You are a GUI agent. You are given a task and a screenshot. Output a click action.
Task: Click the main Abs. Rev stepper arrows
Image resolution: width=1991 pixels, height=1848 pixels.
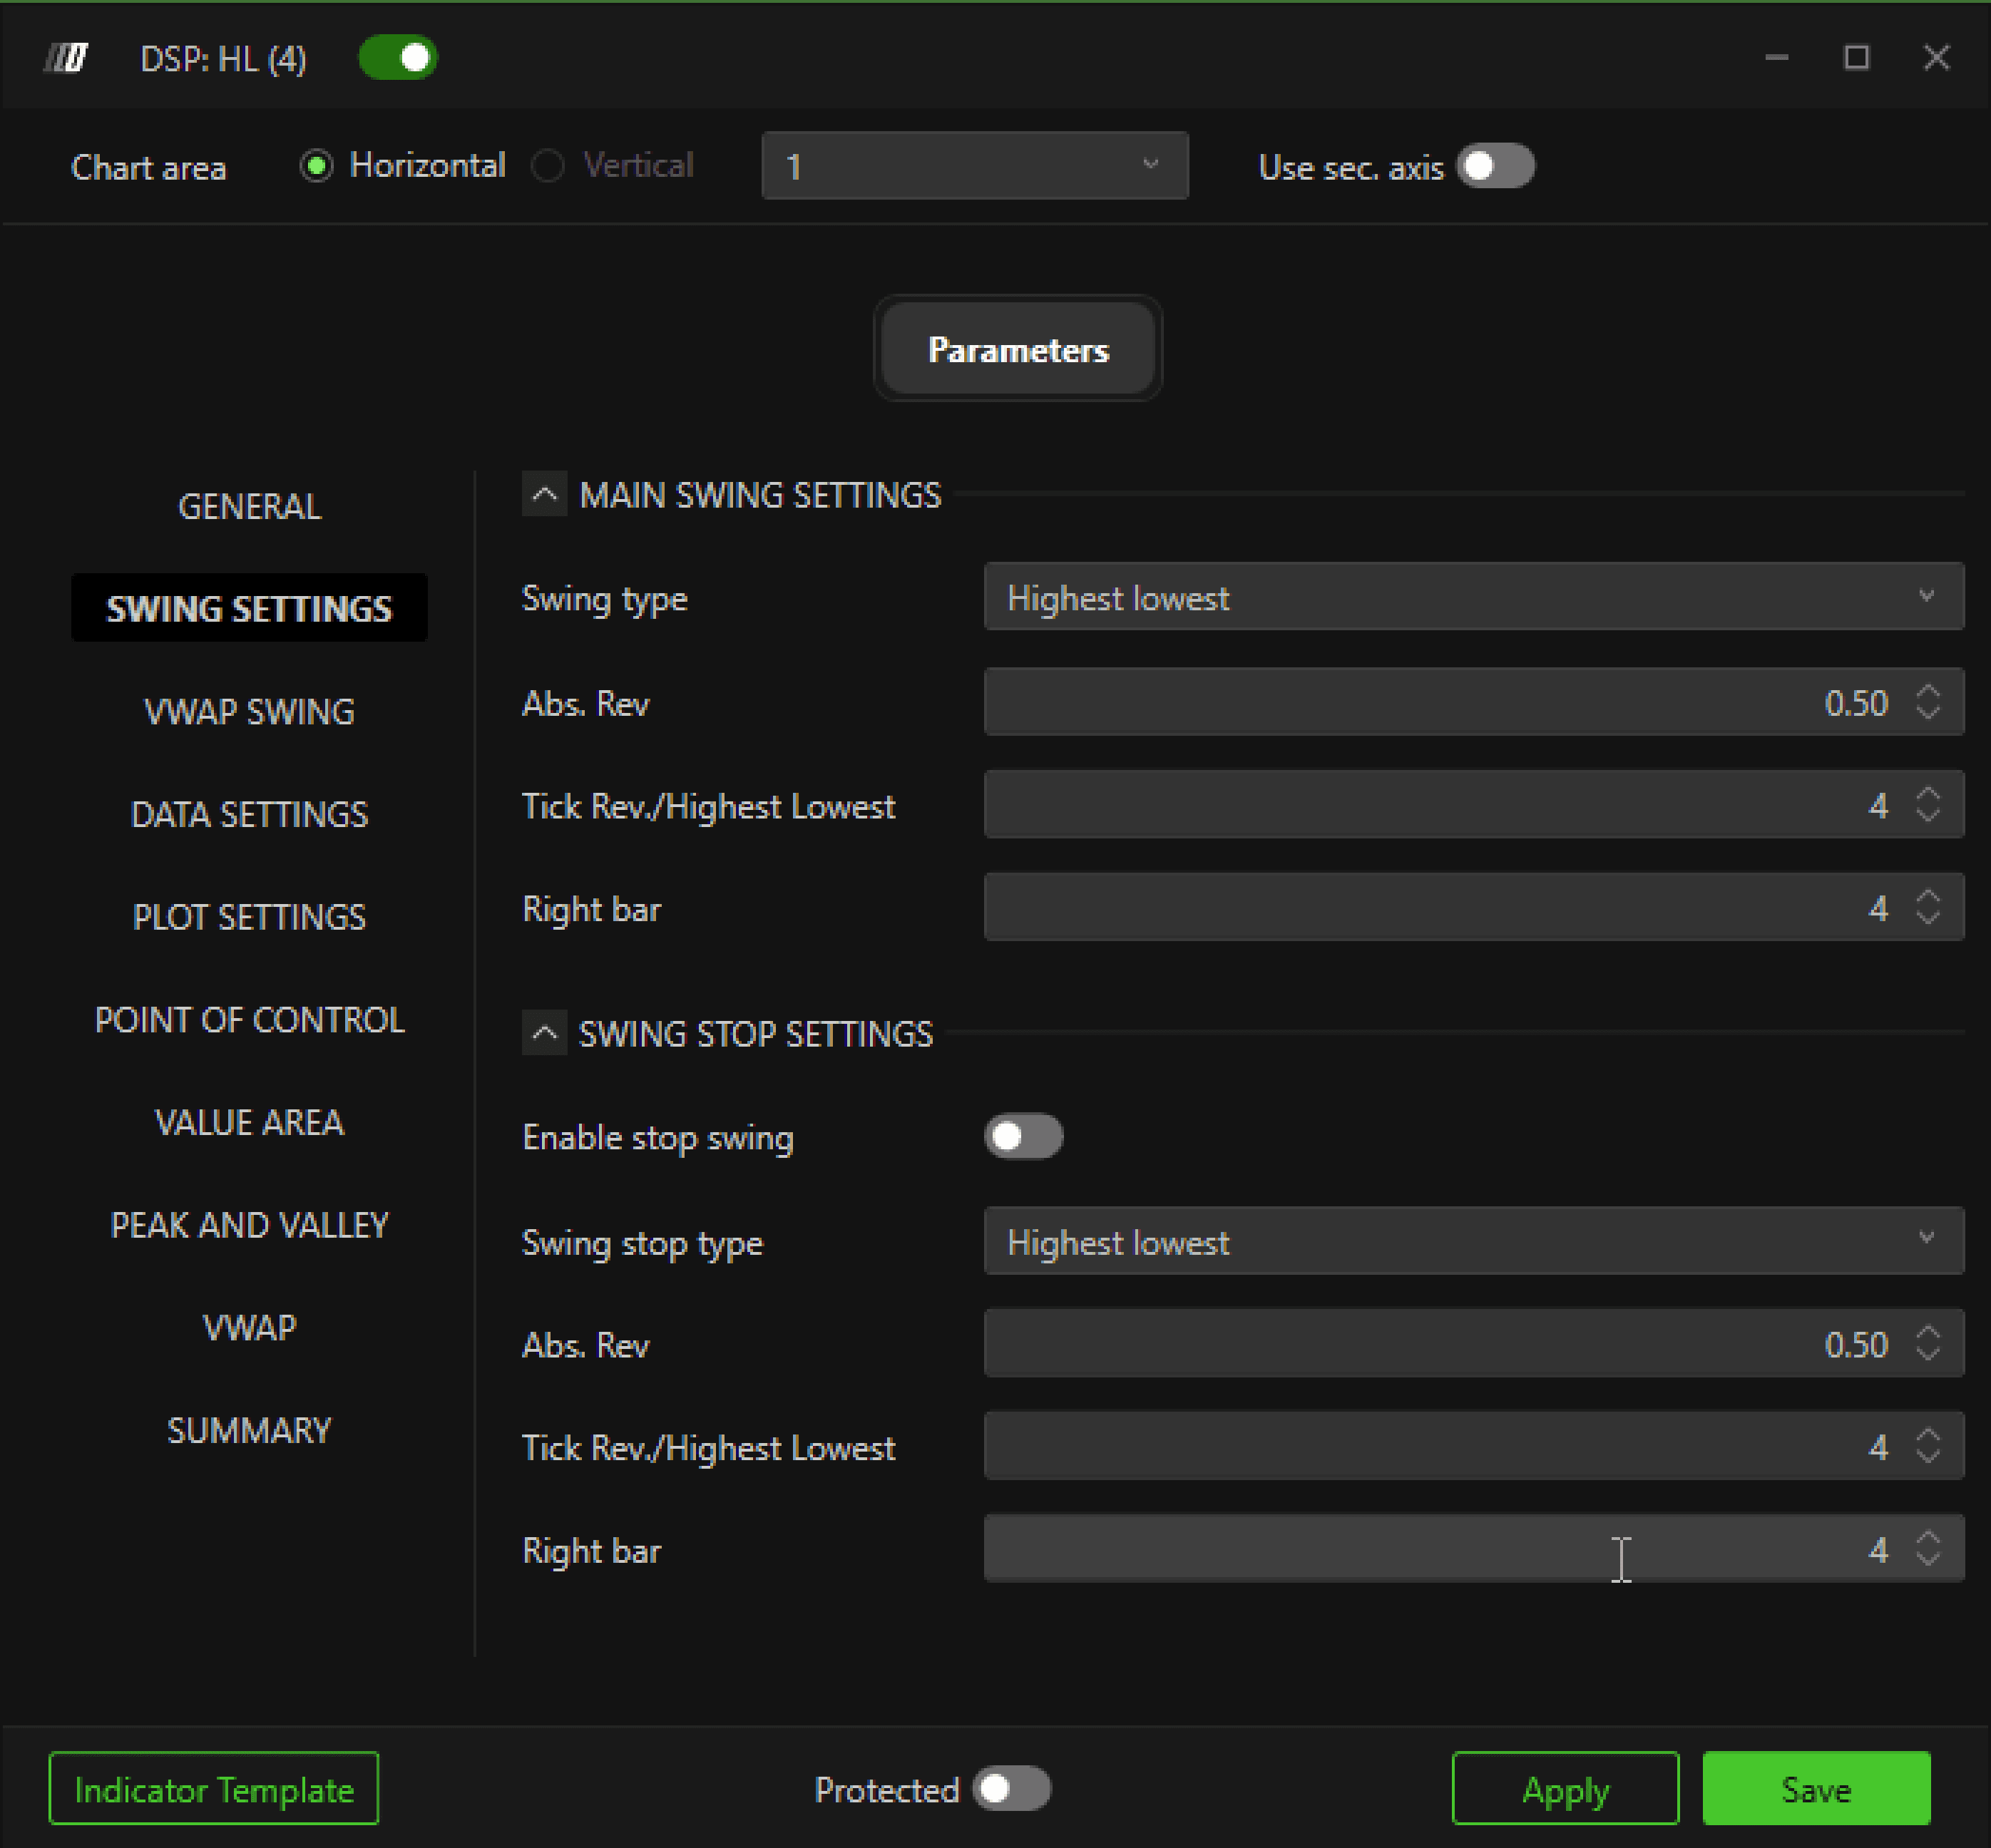(1928, 702)
